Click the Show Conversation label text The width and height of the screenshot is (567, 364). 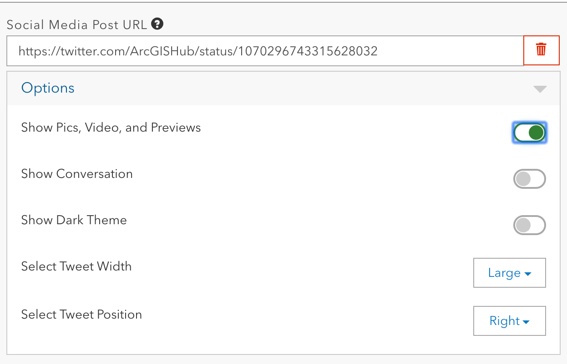pyautogui.click(x=77, y=174)
